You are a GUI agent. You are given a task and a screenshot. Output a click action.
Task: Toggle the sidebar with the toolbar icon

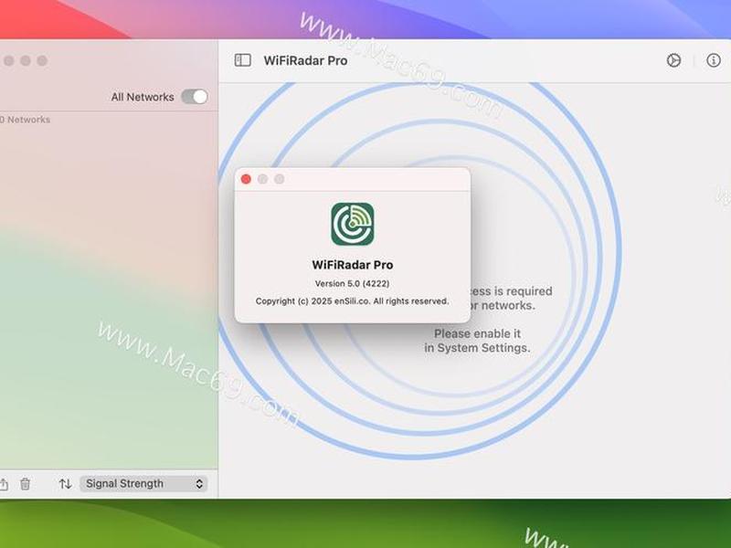click(242, 60)
